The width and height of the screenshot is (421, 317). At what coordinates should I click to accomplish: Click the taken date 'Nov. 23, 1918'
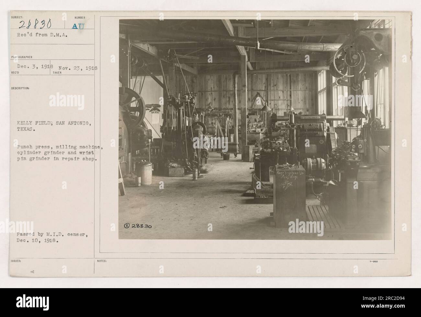click(x=77, y=69)
